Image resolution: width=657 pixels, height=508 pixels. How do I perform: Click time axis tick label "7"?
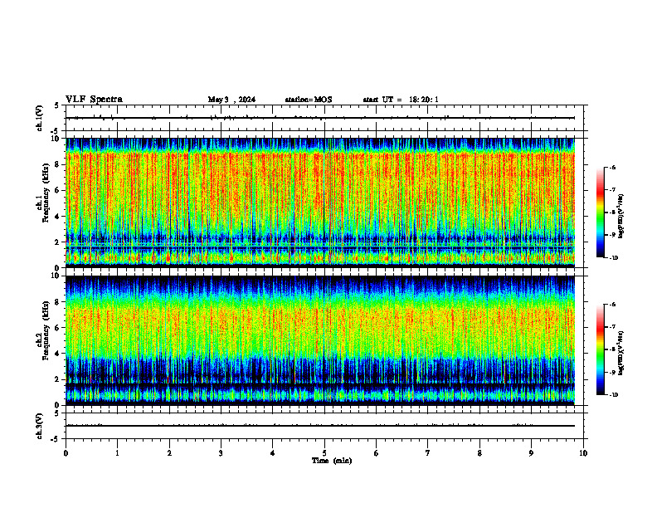(x=428, y=453)
